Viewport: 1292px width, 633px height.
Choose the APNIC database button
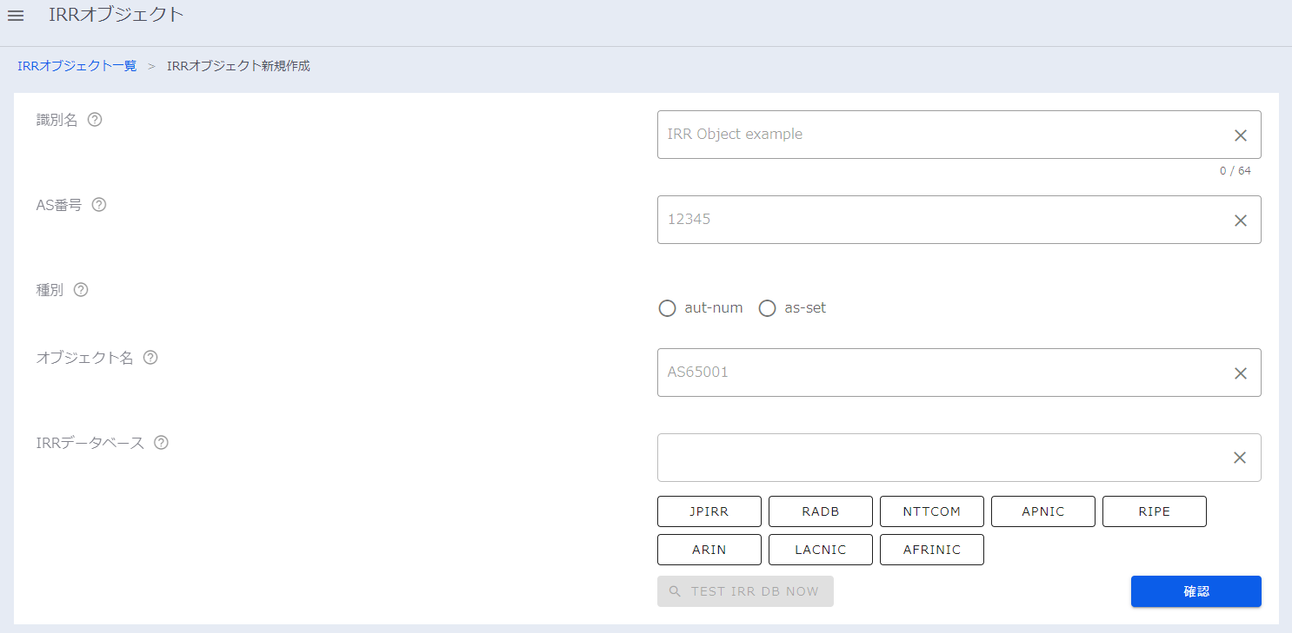point(1042,511)
